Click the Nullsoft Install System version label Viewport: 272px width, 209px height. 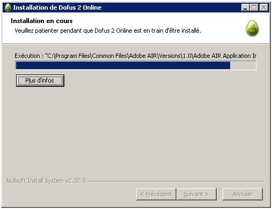click(x=46, y=181)
